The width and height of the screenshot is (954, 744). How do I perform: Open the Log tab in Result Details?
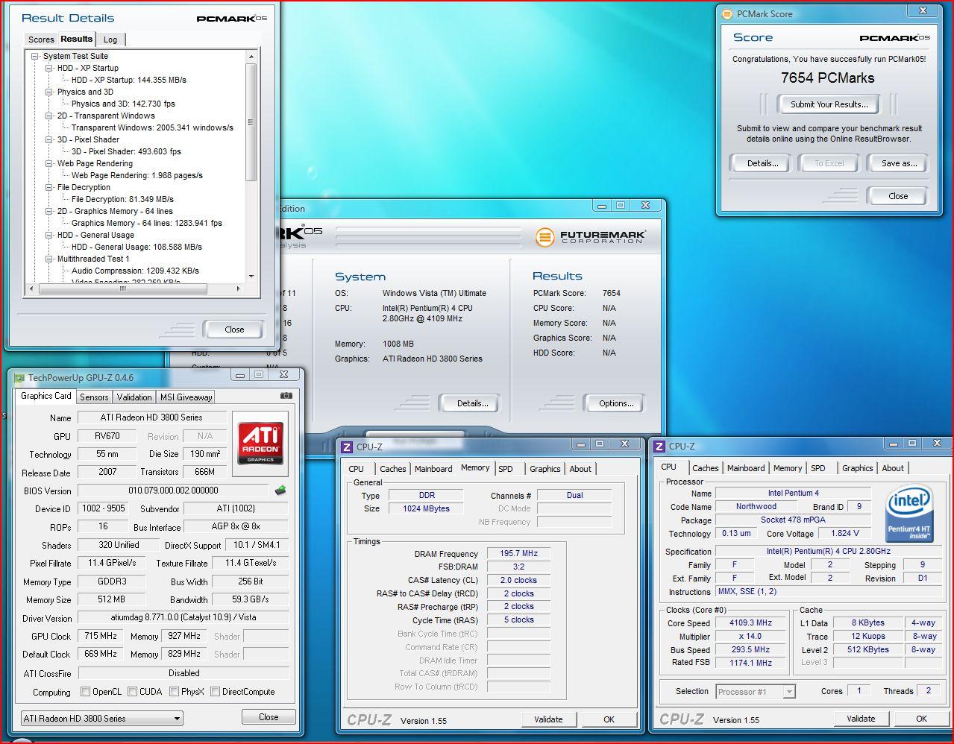pos(110,40)
